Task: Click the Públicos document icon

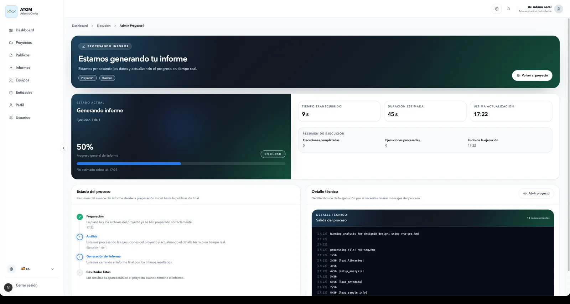Action: (x=11, y=55)
